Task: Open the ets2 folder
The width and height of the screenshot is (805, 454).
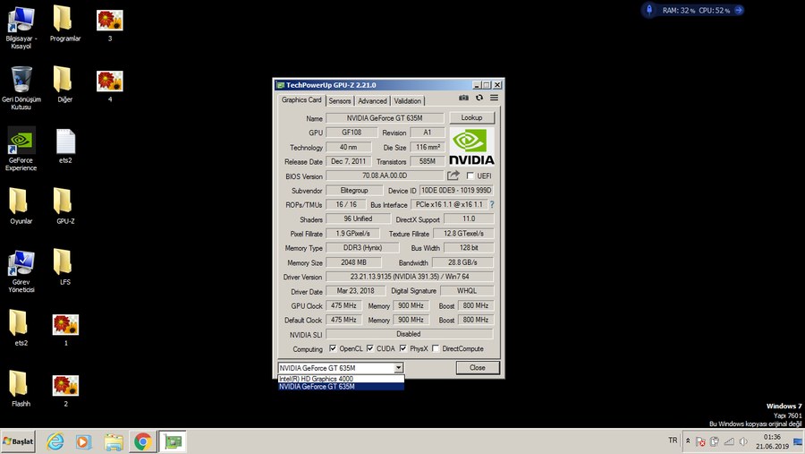Action: pyautogui.click(x=21, y=328)
